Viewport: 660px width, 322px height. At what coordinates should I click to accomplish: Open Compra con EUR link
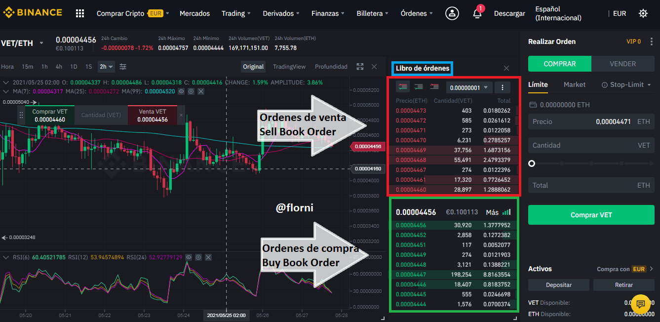(x=625, y=269)
